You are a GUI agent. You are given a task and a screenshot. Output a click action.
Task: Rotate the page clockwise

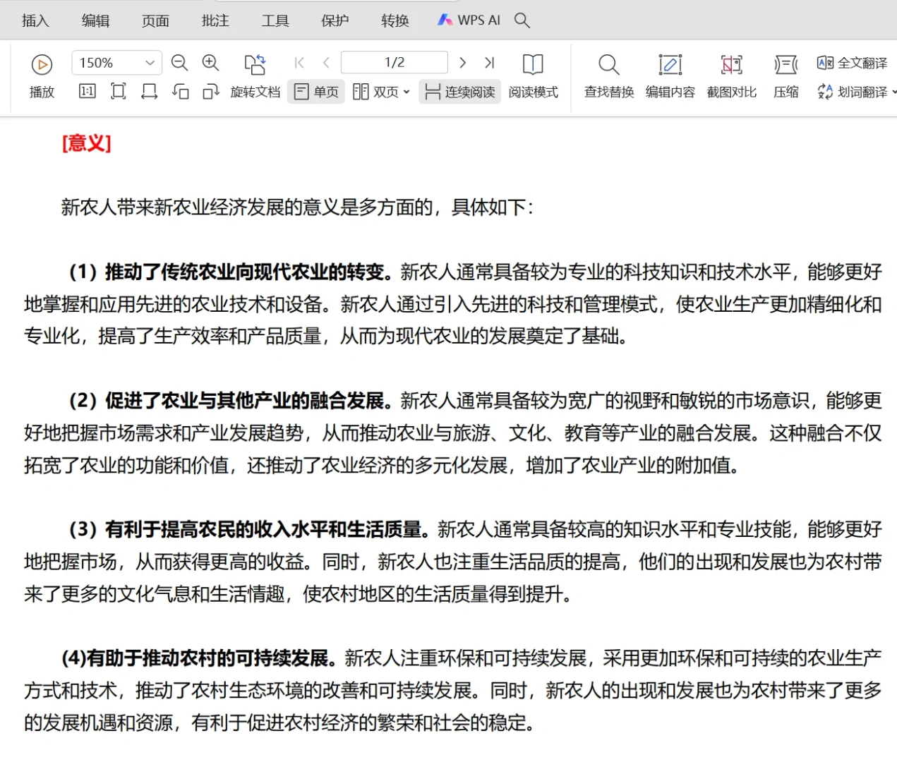point(210,92)
